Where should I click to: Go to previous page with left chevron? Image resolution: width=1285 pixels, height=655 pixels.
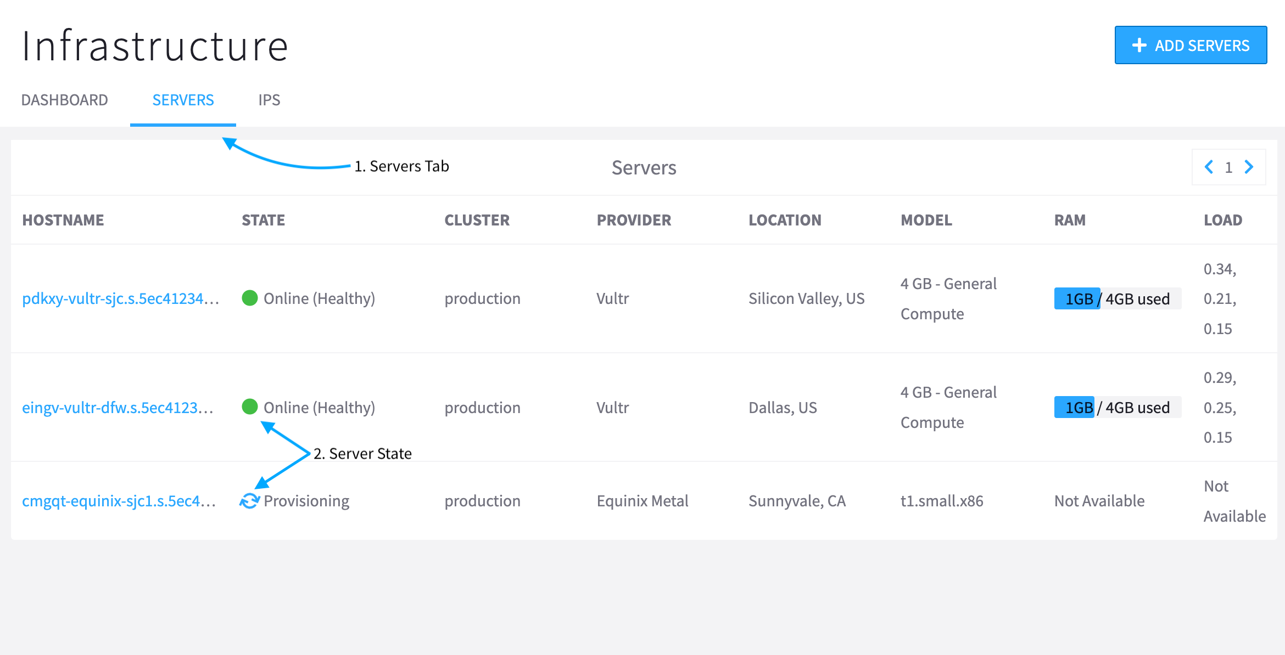pos(1209,167)
